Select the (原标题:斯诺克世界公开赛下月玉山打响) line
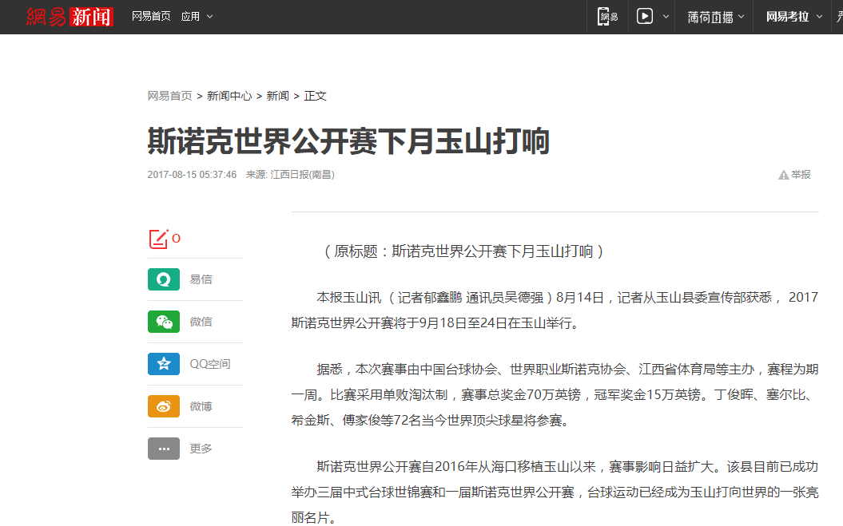This screenshot has height=526, width=843. coord(463,251)
